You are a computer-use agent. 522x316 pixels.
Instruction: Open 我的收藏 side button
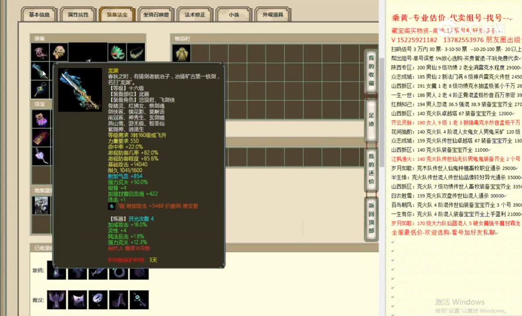click(x=371, y=71)
